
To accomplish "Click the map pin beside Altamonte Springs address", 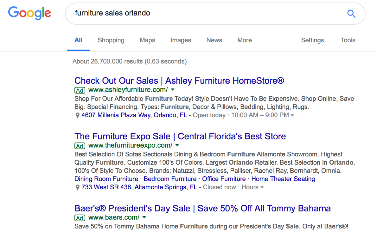I will (x=77, y=187).
